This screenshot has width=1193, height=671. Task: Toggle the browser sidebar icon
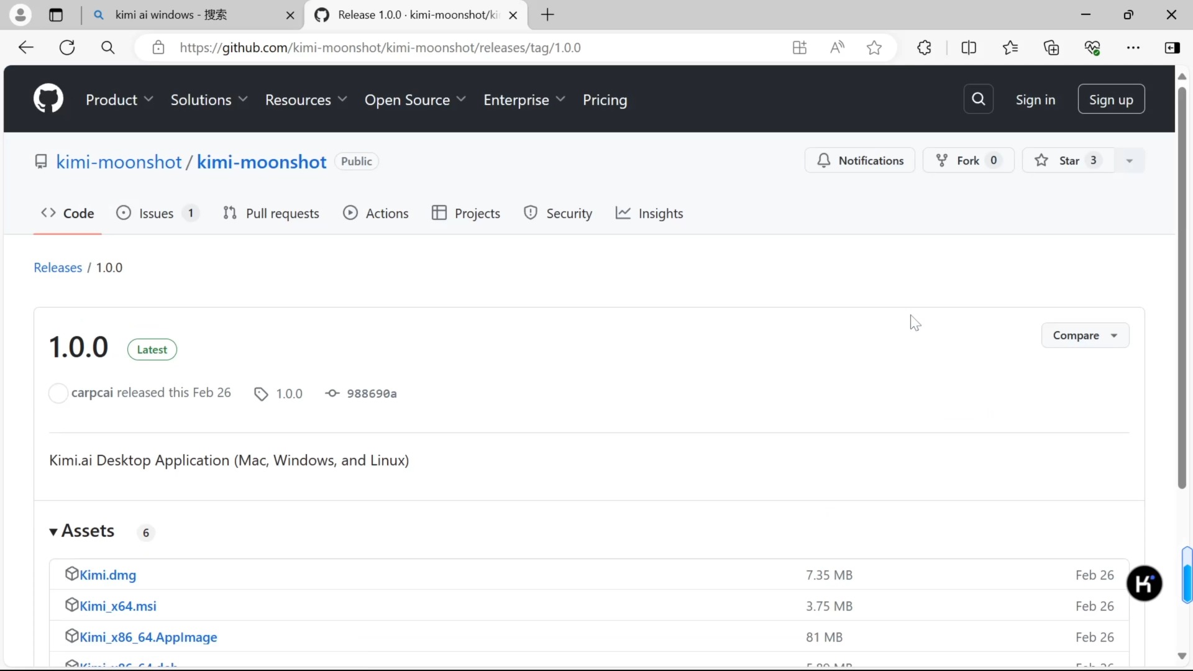pyautogui.click(x=1172, y=47)
